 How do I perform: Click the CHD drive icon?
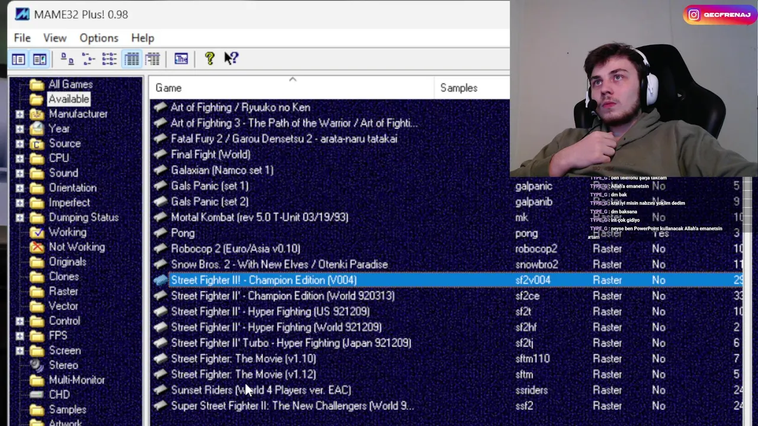[x=37, y=395]
